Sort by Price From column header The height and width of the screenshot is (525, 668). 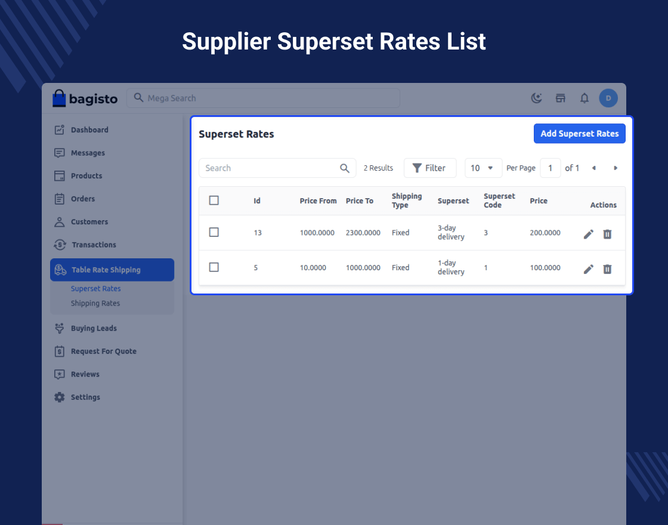(318, 200)
